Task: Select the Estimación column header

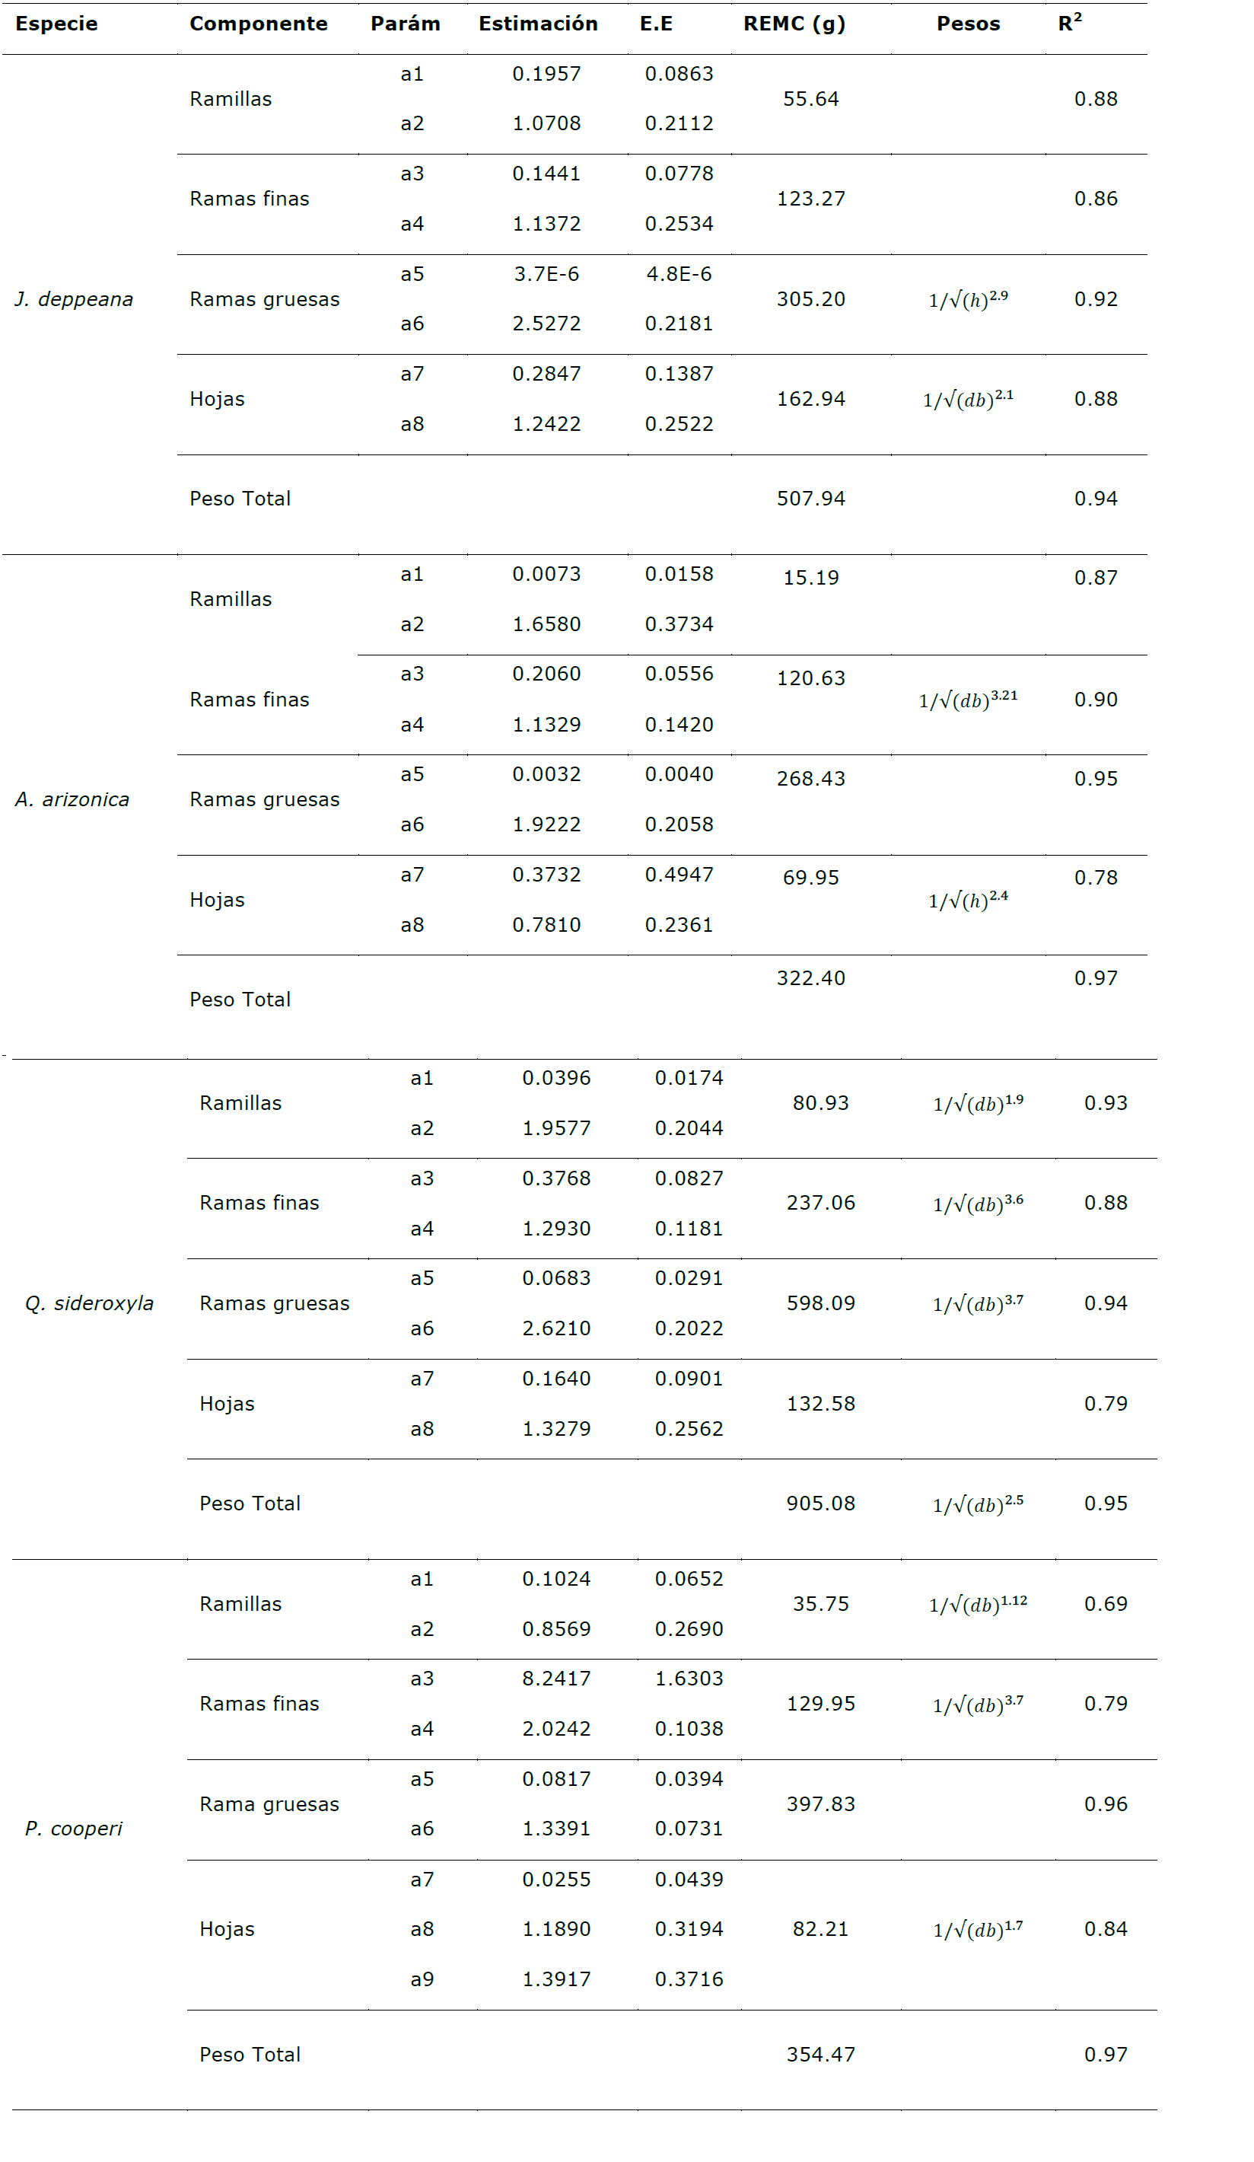Action: point(538,24)
